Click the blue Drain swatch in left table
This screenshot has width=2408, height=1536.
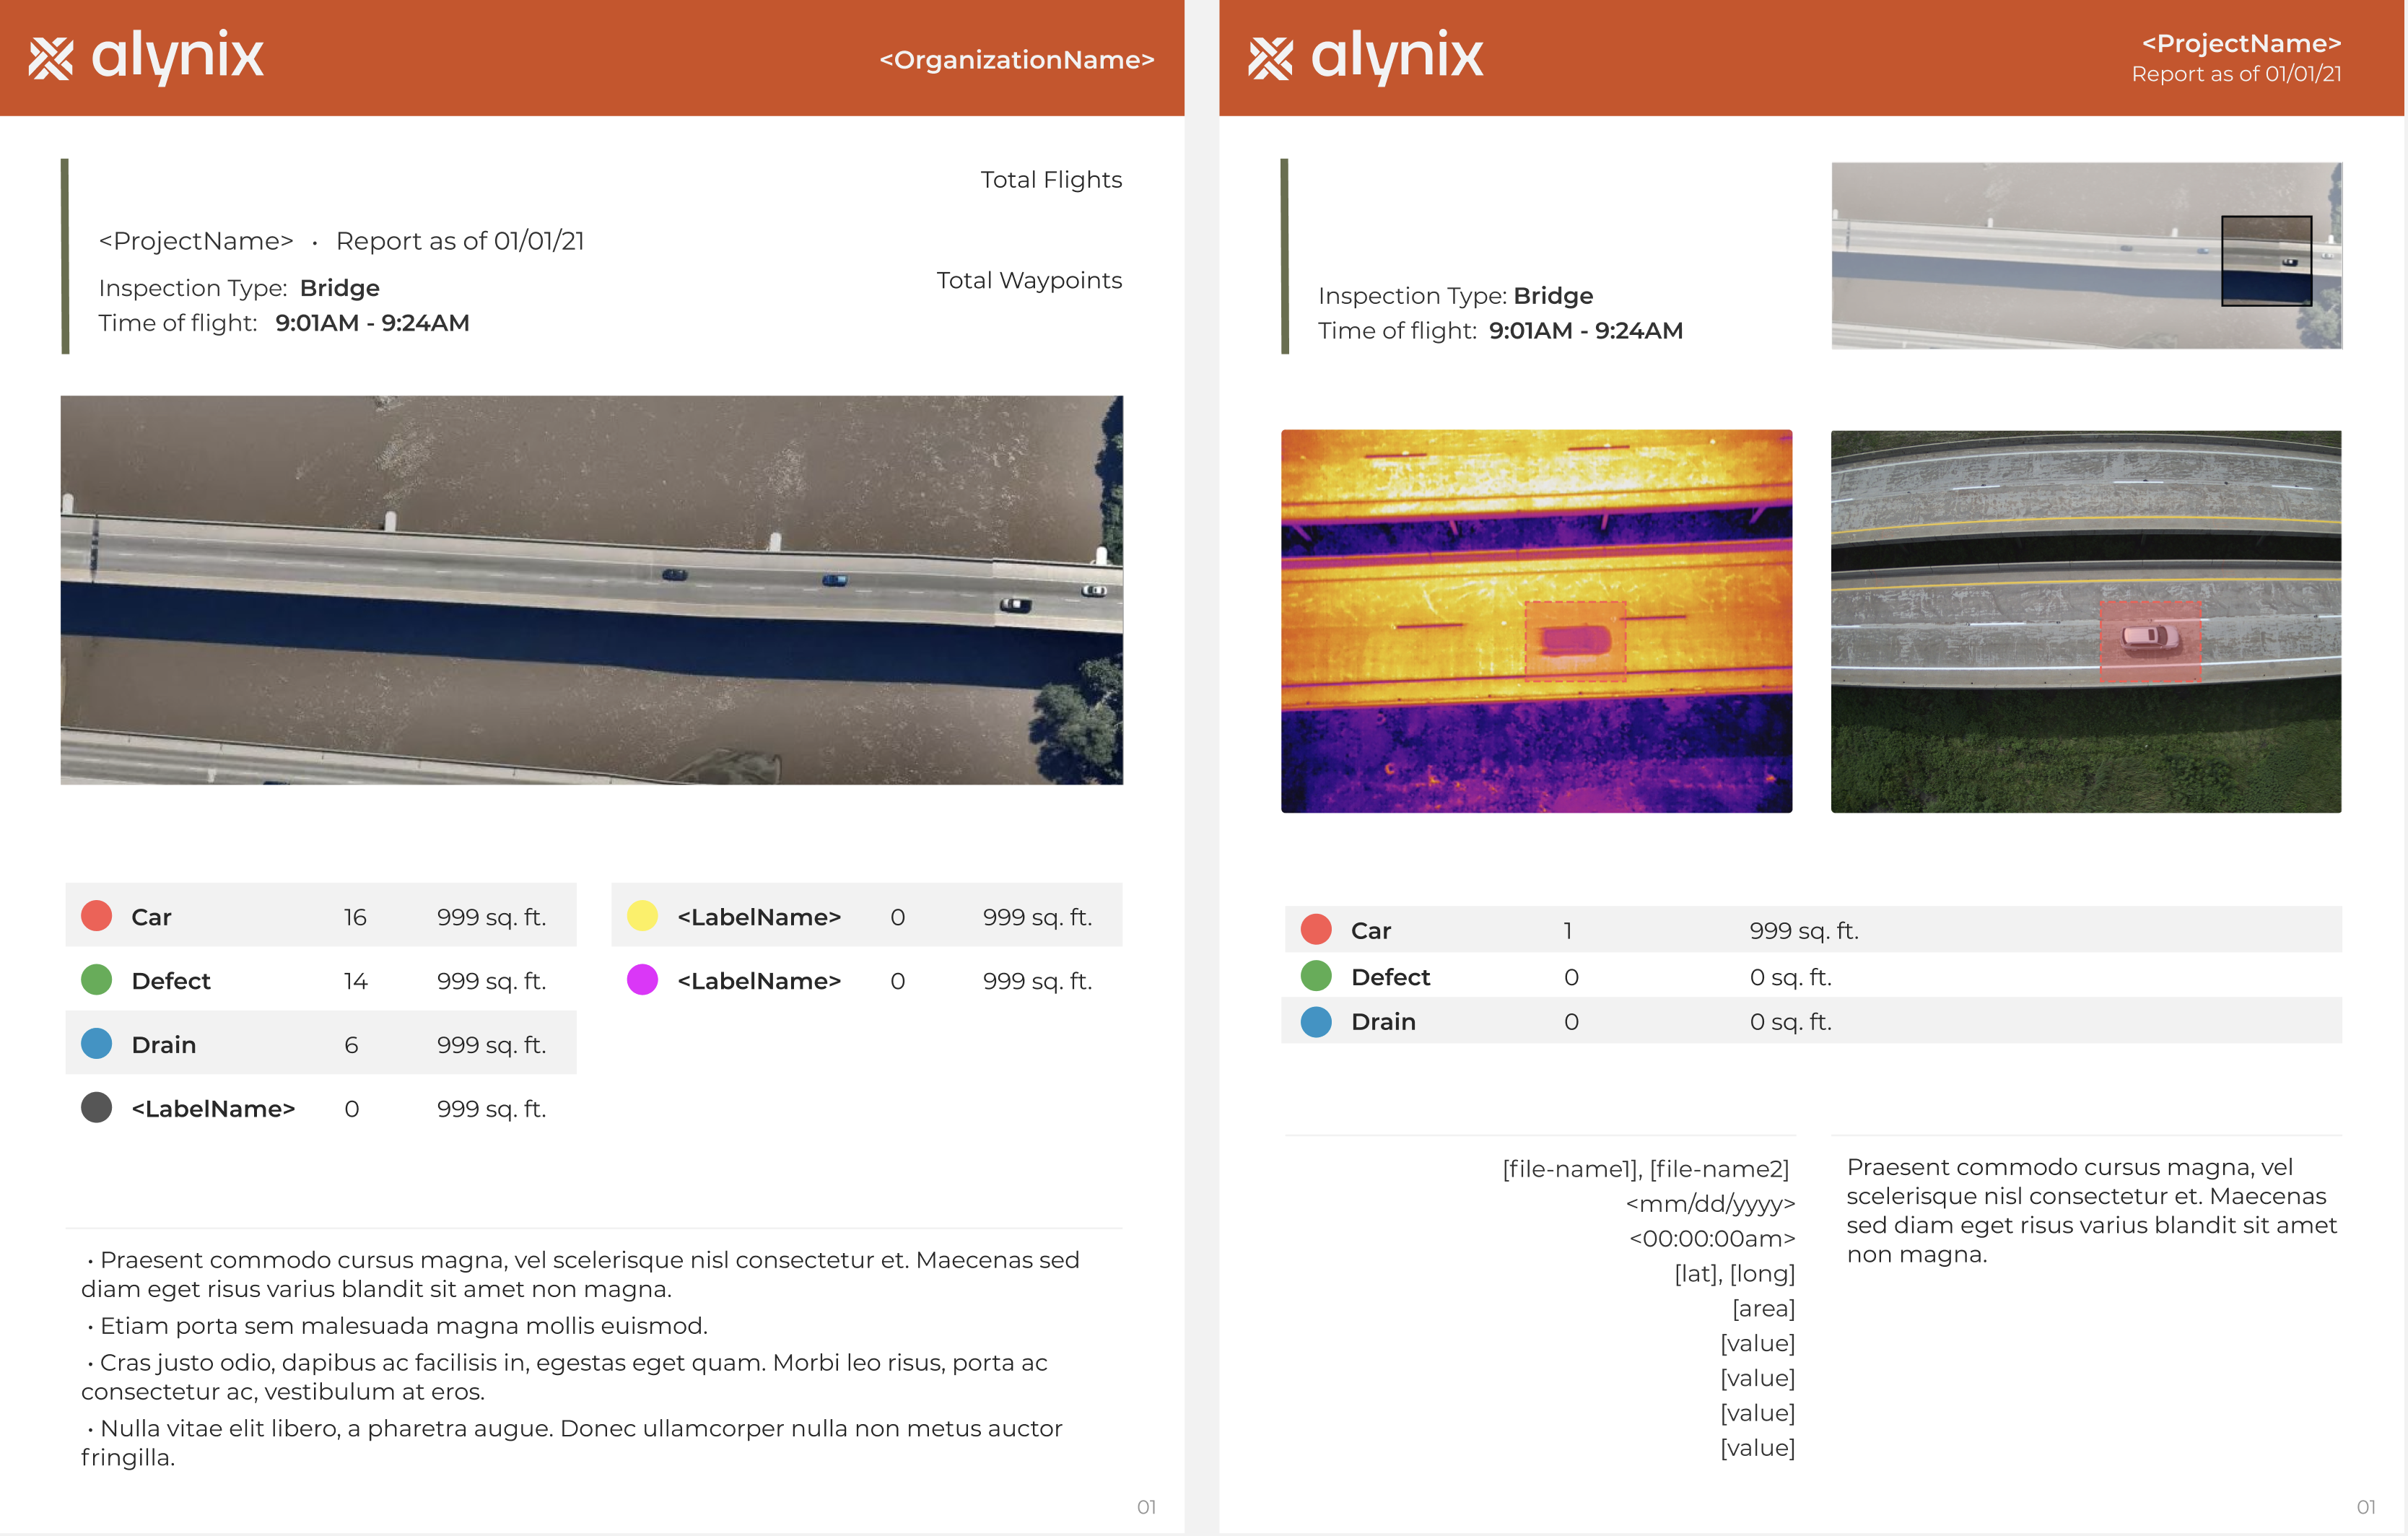[x=96, y=1044]
